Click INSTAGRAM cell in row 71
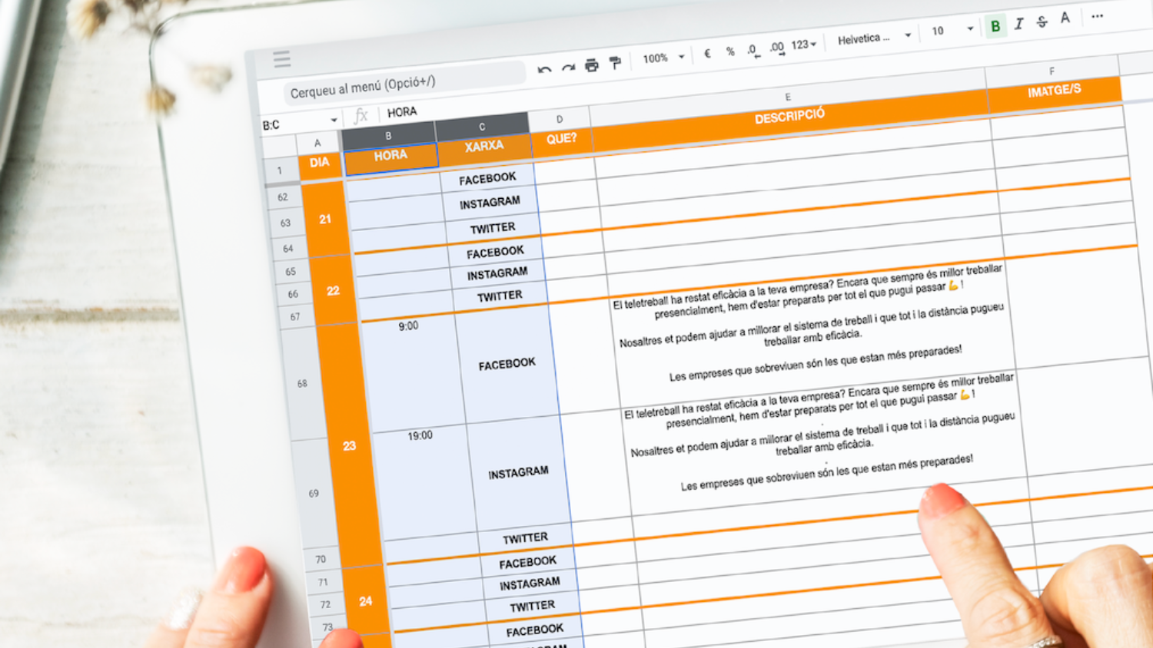 (530, 584)
